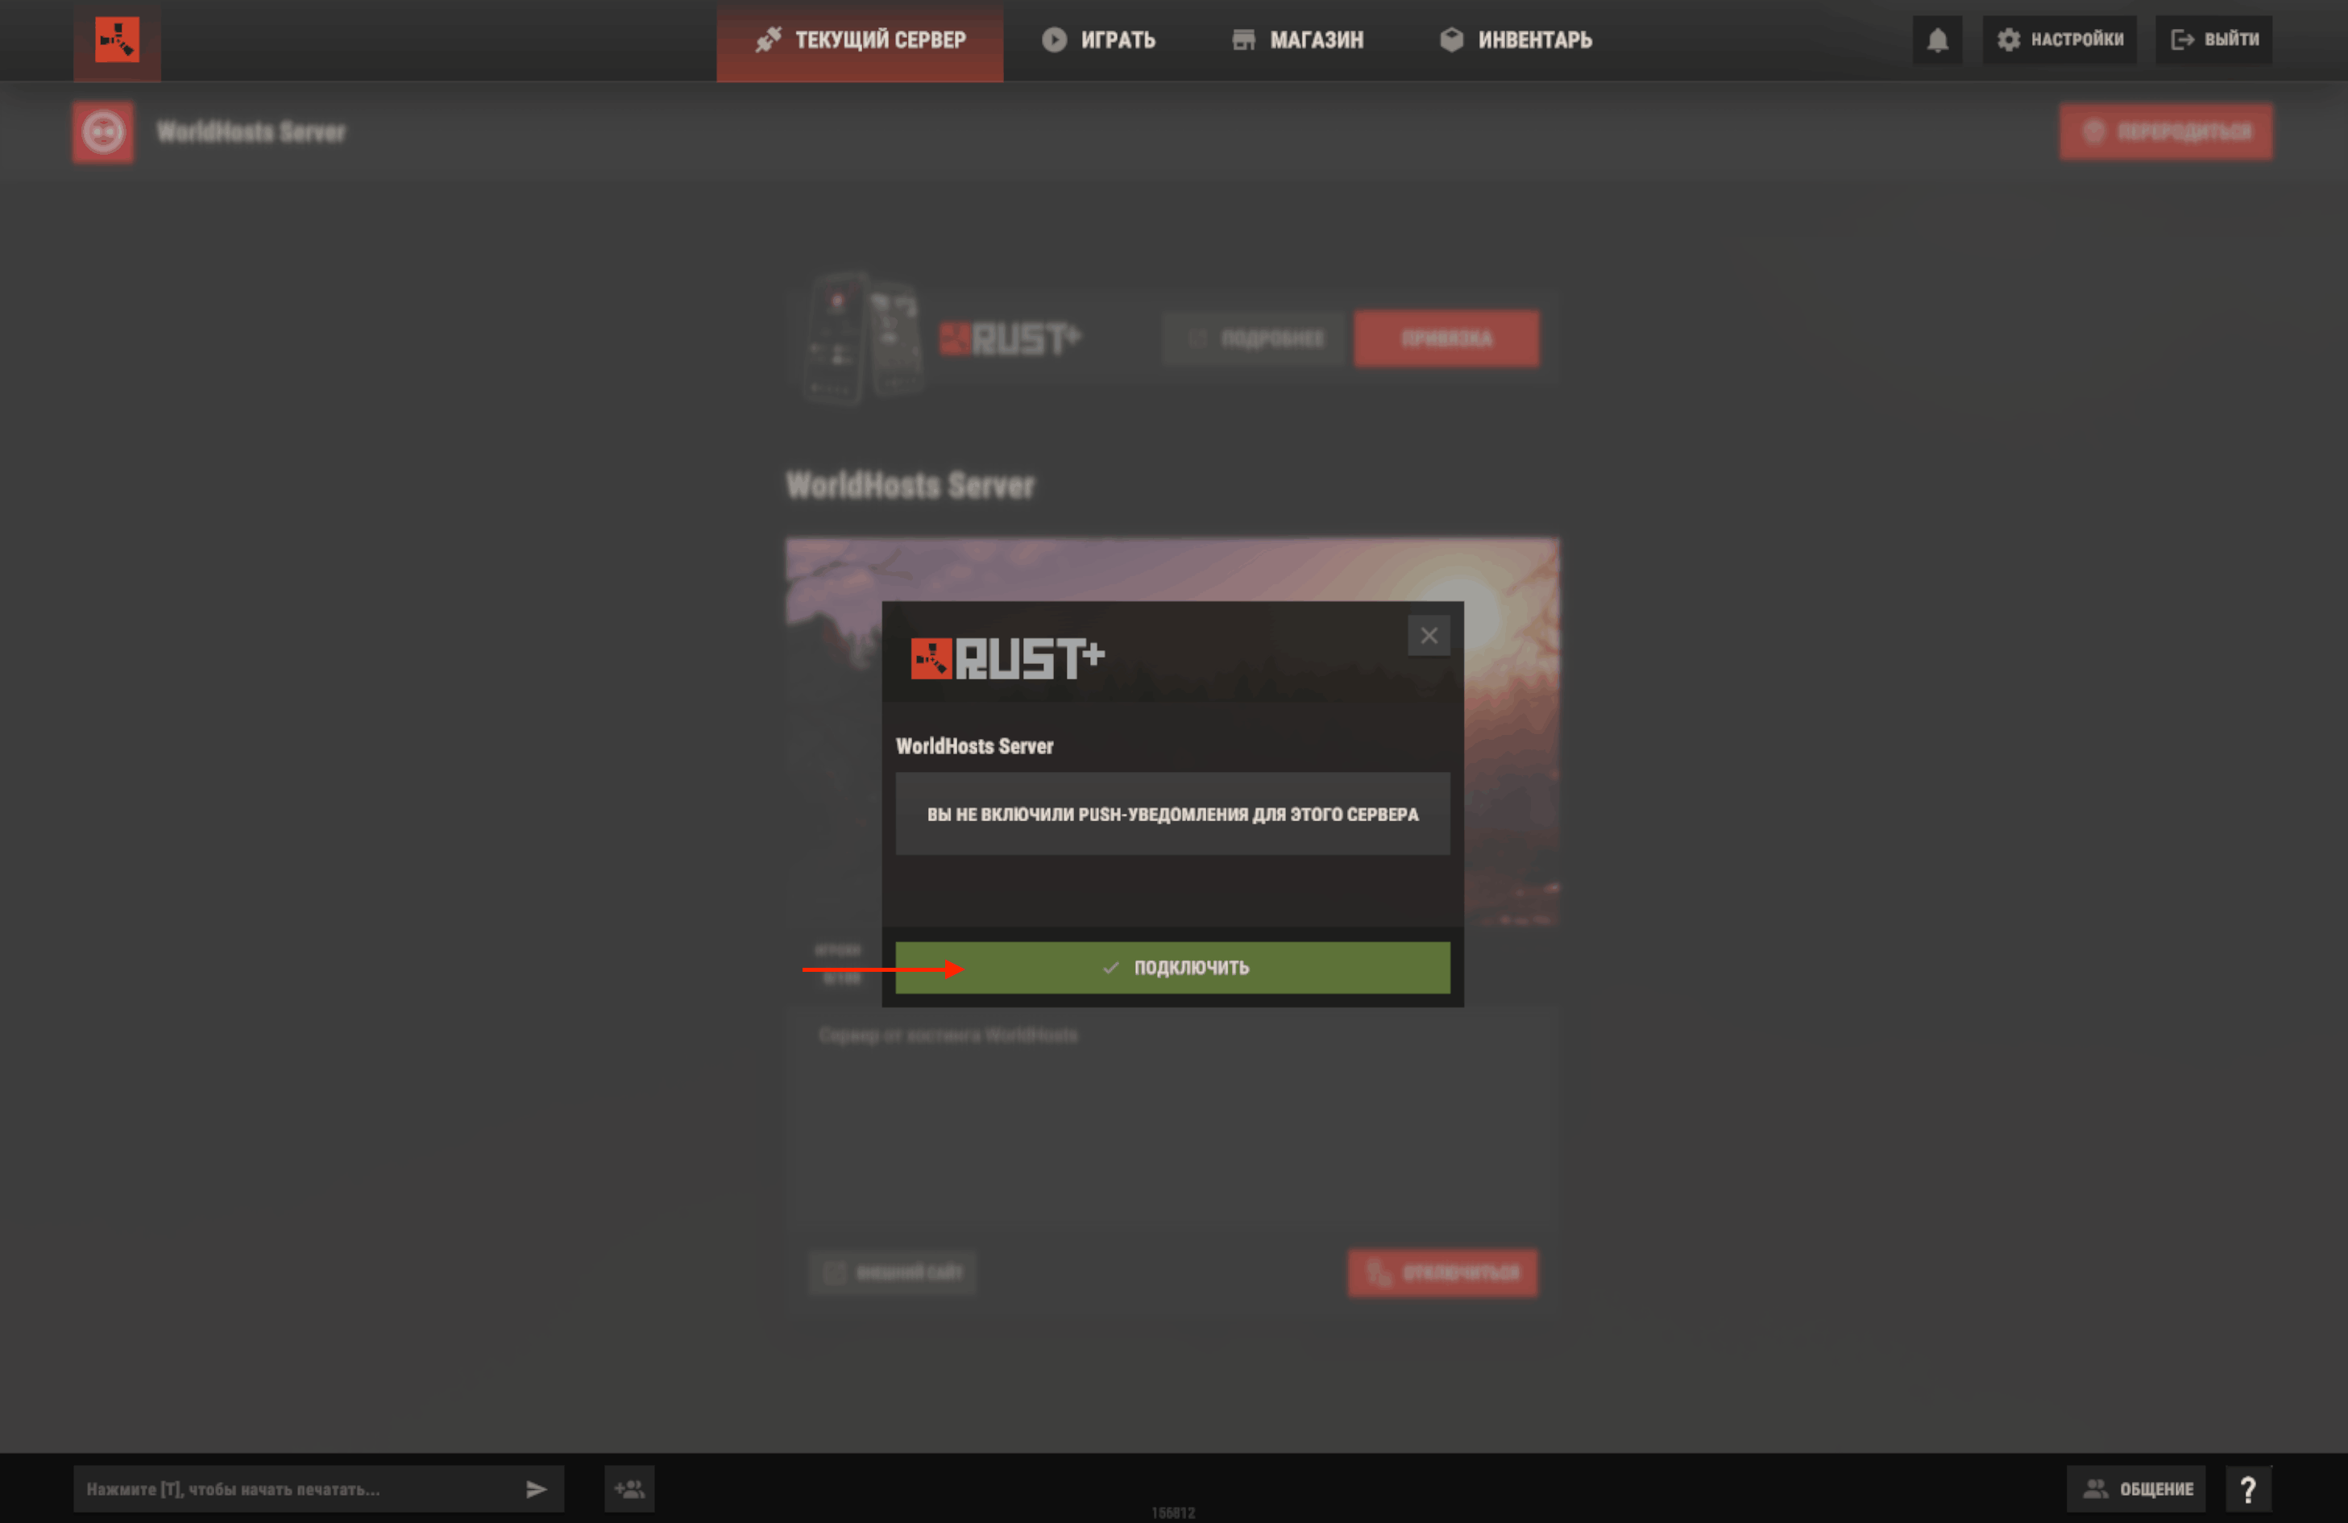Viewport: 2348px width, 1523px height.
Task: Click the red ПЕРЕРОДИТЬСЯ respawn button
Action: [x=2167, y=132]
